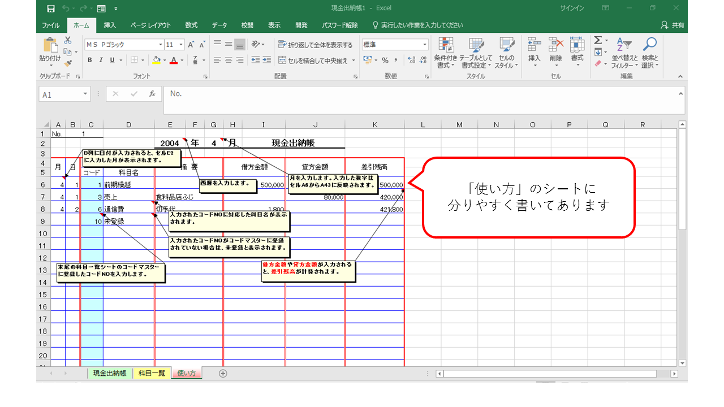Open the 科目一覧 sheet tab
The image size is (724, 407).
152,373
